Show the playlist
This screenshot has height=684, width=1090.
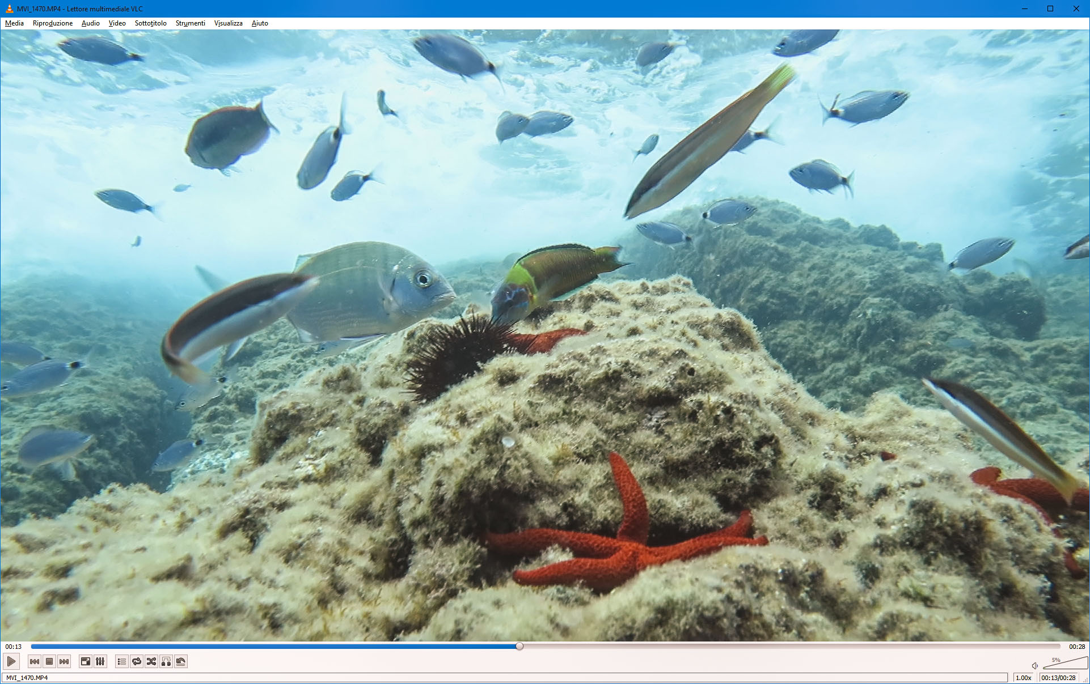click(122, 661)
